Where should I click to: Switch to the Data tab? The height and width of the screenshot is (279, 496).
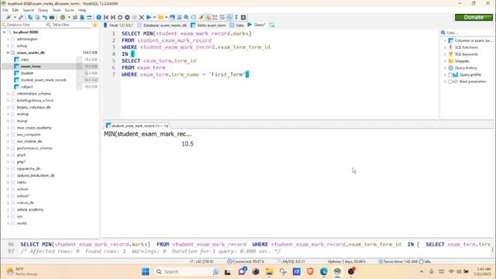pos(237,25)
